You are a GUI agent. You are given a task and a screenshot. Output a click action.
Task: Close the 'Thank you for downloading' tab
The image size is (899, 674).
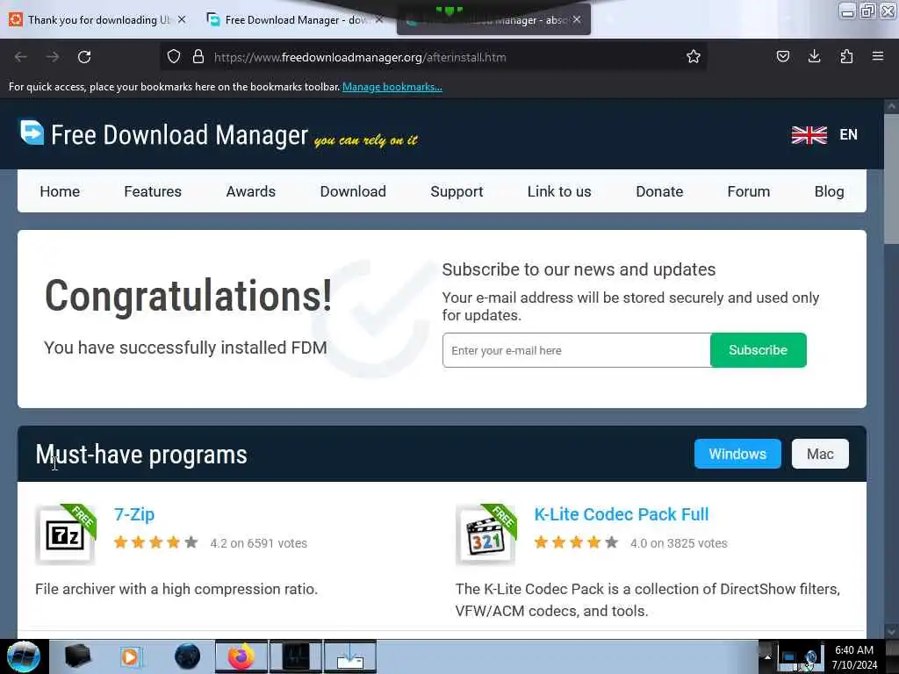coord(182,19)
